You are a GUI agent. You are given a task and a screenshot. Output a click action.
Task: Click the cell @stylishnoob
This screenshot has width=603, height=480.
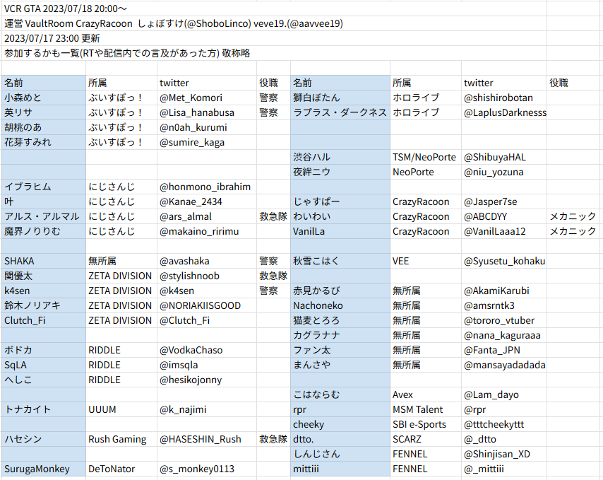[x=206, y=276]
